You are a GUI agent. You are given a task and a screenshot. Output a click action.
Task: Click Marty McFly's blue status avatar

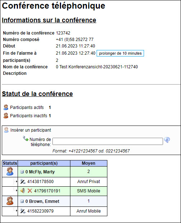point(10,171)
